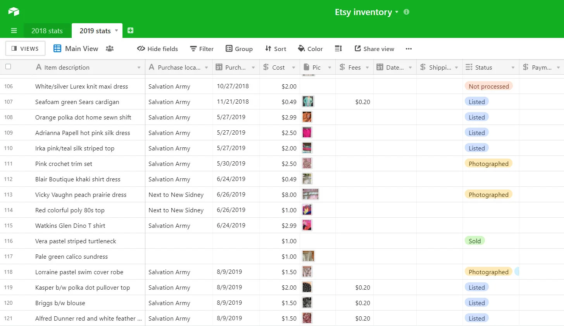Viewport: 564px width, 326px height.
Task: Click Pic attachment field icon
Action: [306, 67]
